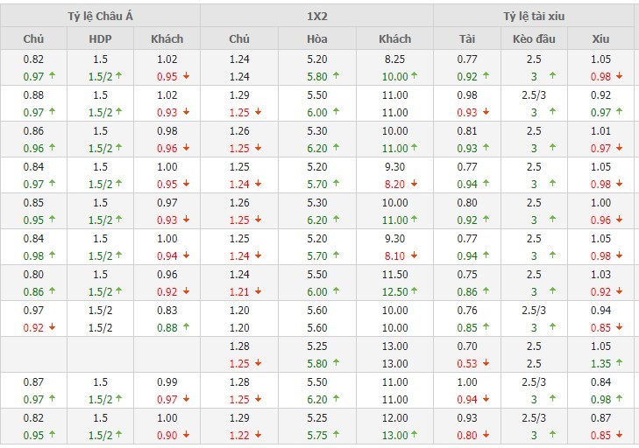Click the HDP column header
Viewport: 639px width, 448px height.
tap(100, 38)
